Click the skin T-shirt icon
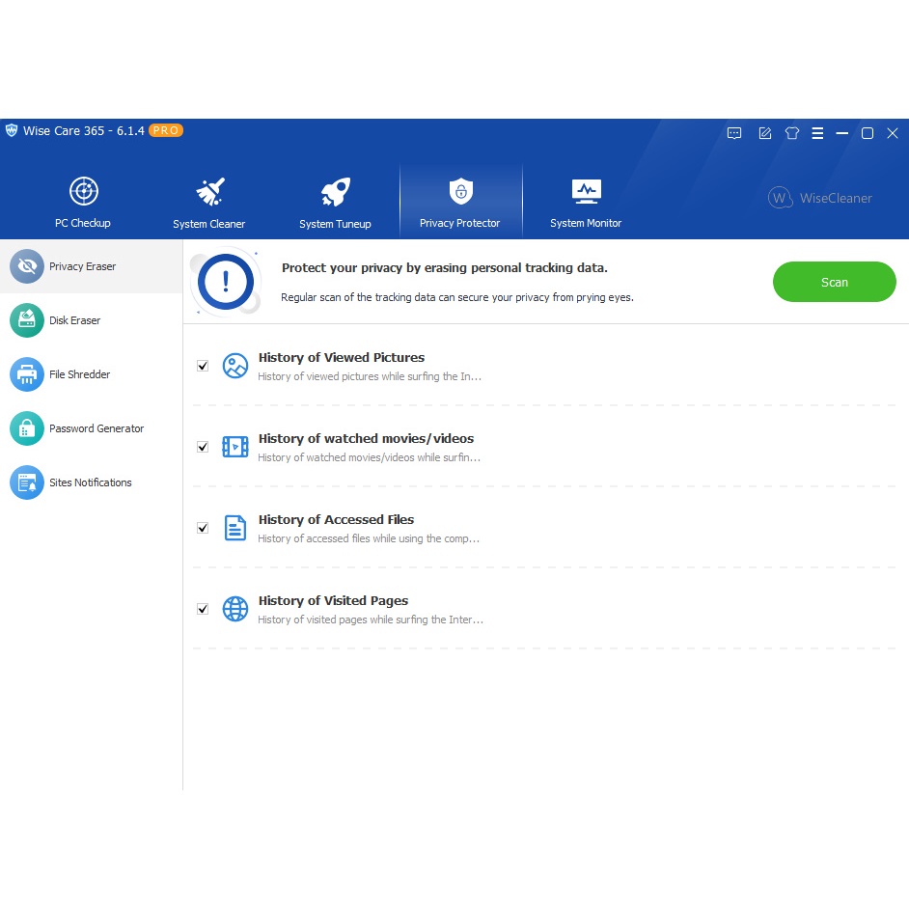Viewport: 909px width, 909px height. (x=791, y=133)
